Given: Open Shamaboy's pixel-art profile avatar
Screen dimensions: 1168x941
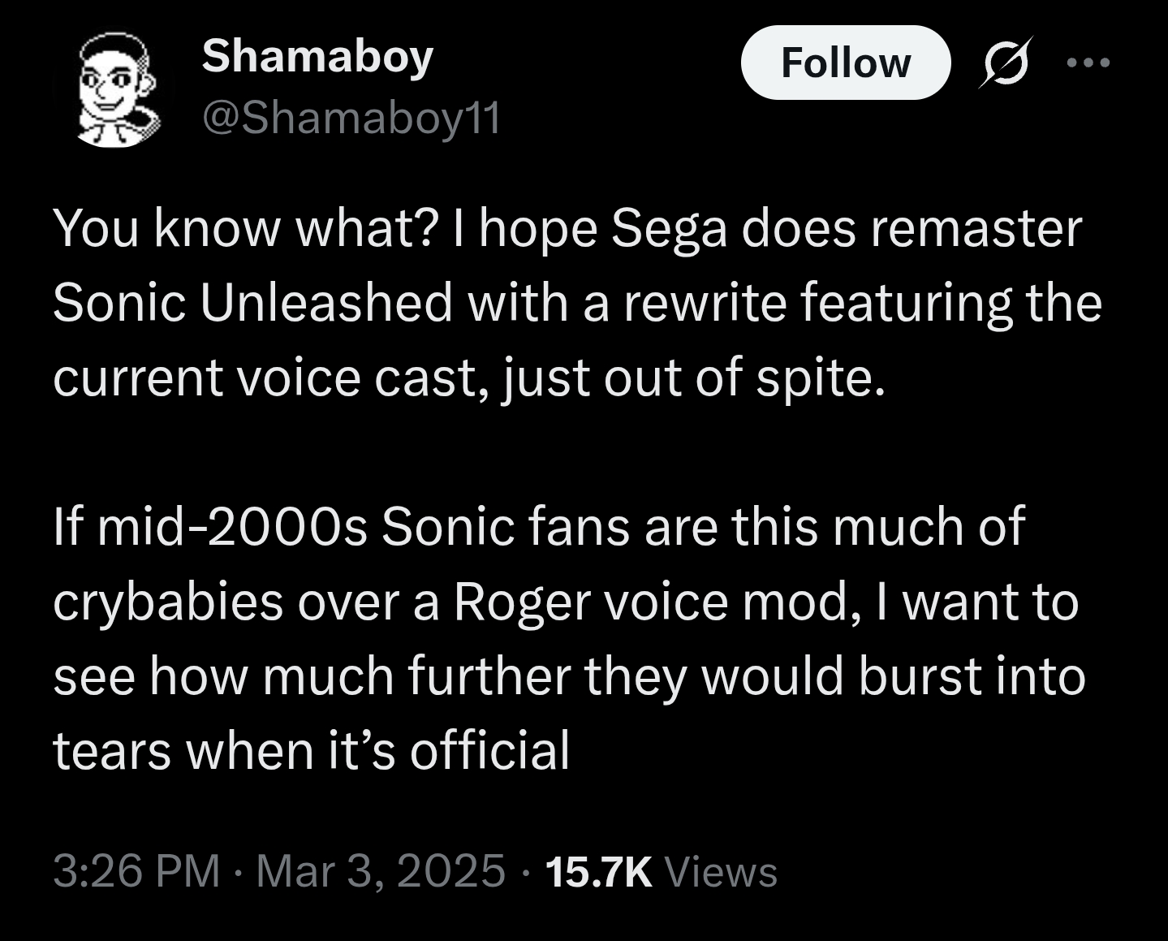Looking at the screenshot, I should click(x=116, y=89).
